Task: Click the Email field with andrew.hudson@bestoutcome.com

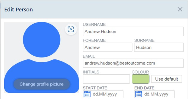Action: (x=133, y=63)
